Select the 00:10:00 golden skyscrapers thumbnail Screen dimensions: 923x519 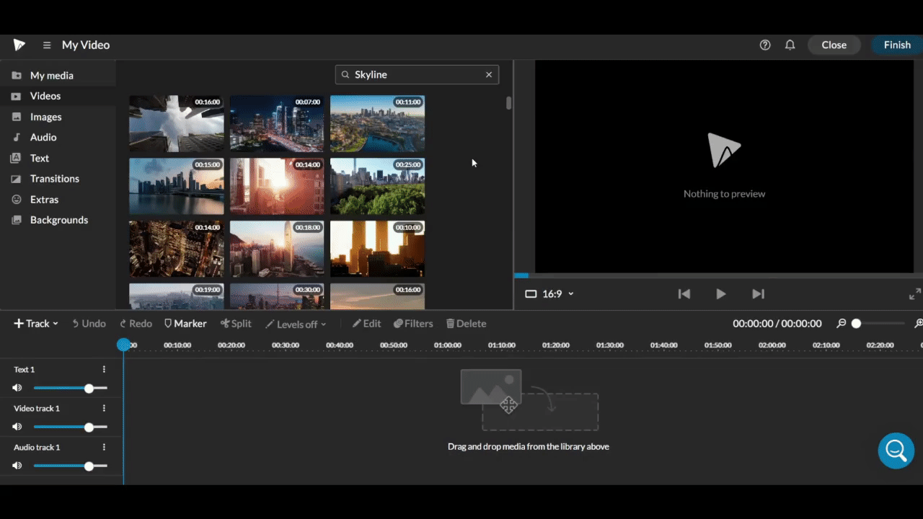tap(377, 249)
